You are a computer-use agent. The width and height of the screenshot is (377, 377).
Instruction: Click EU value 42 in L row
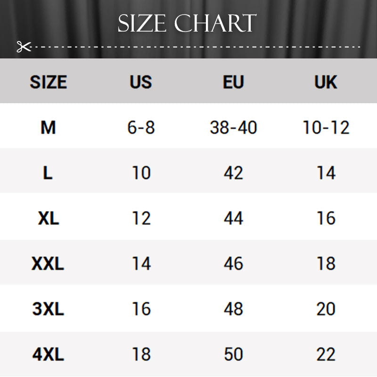[233, 172]
